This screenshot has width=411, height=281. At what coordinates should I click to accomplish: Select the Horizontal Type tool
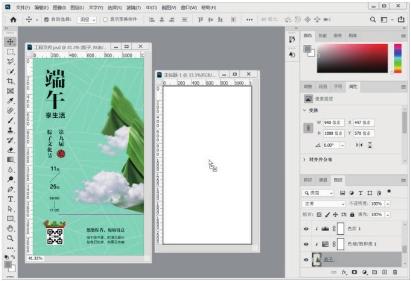click(x=10, y=199)
